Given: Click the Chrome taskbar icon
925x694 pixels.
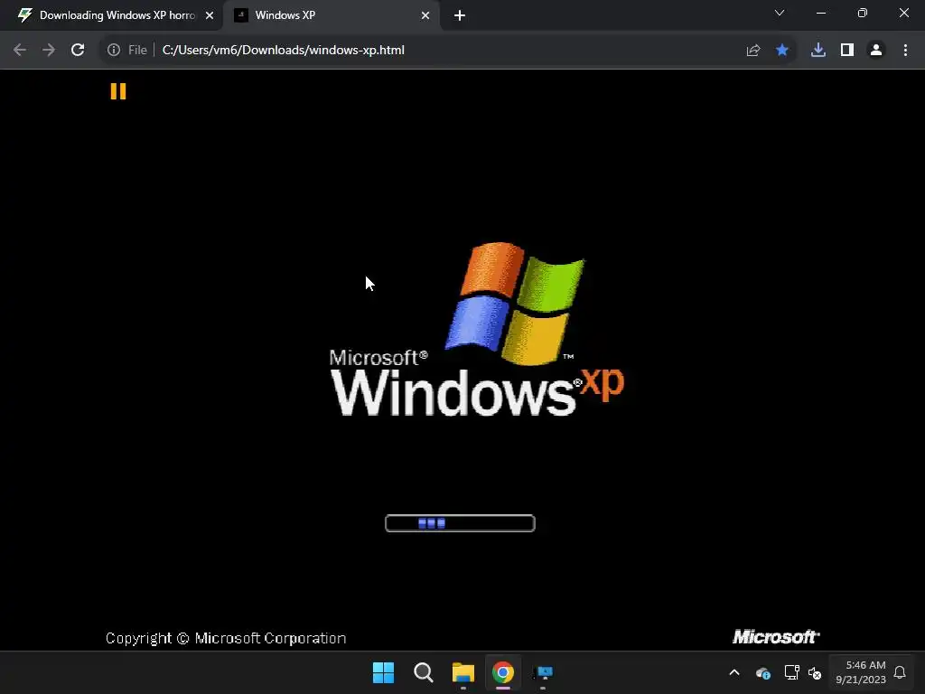Looking at the screenshot, I should pyautogui.click(x=503, y=672).
